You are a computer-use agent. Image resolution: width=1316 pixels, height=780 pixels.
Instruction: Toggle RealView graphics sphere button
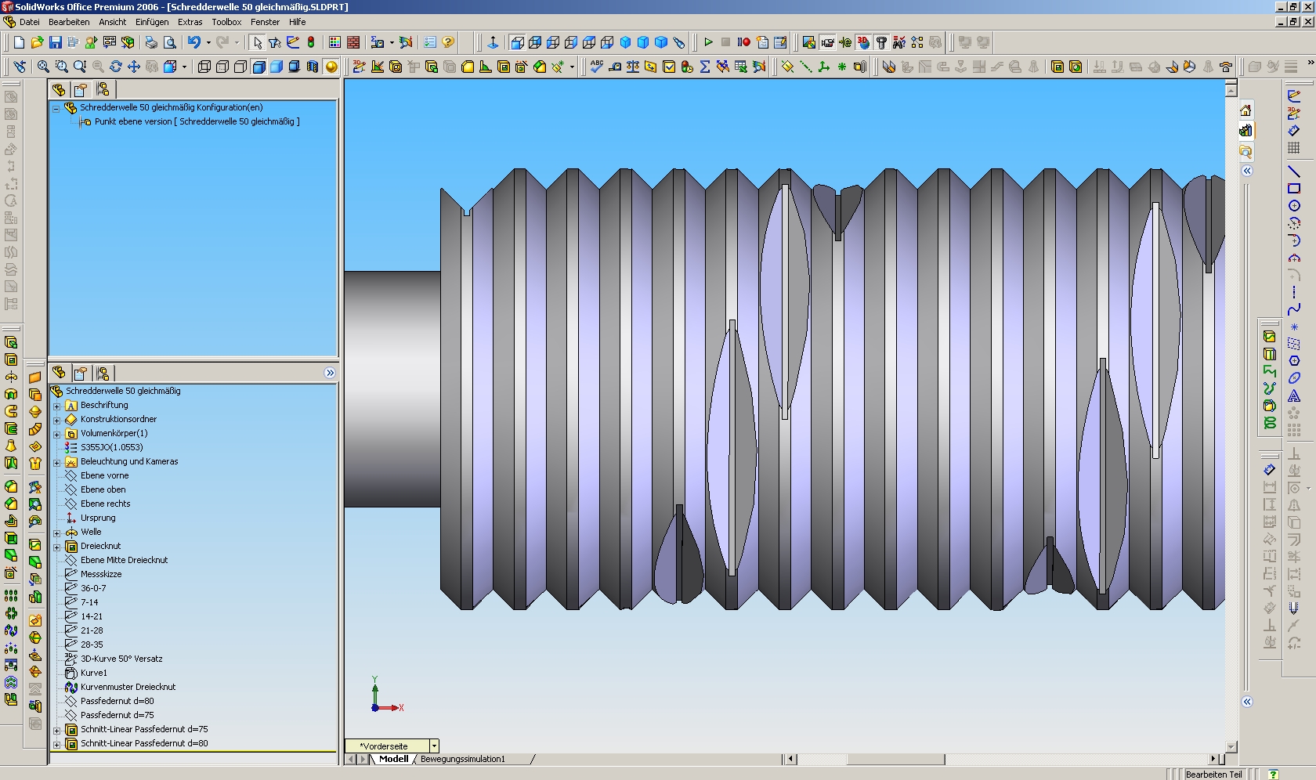tap(331, 67)
